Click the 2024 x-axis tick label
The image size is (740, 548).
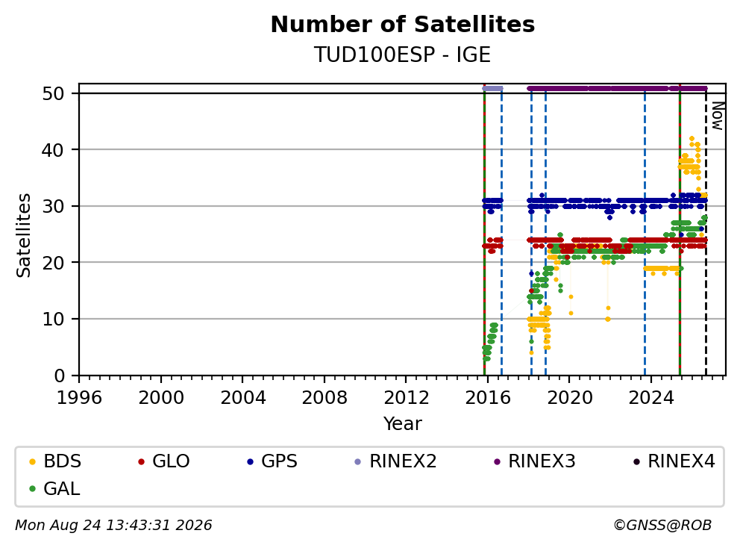pos(650,398)
